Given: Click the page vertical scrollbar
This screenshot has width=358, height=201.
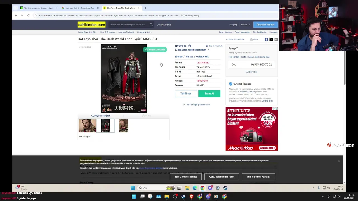Looking at the screenshot, I should 345,67.
